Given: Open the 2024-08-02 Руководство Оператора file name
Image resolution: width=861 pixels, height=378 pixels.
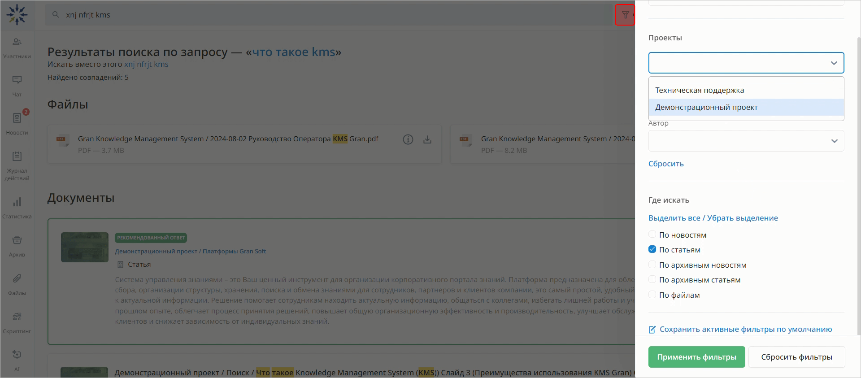Looking at the screenshot, I should 228,139.
